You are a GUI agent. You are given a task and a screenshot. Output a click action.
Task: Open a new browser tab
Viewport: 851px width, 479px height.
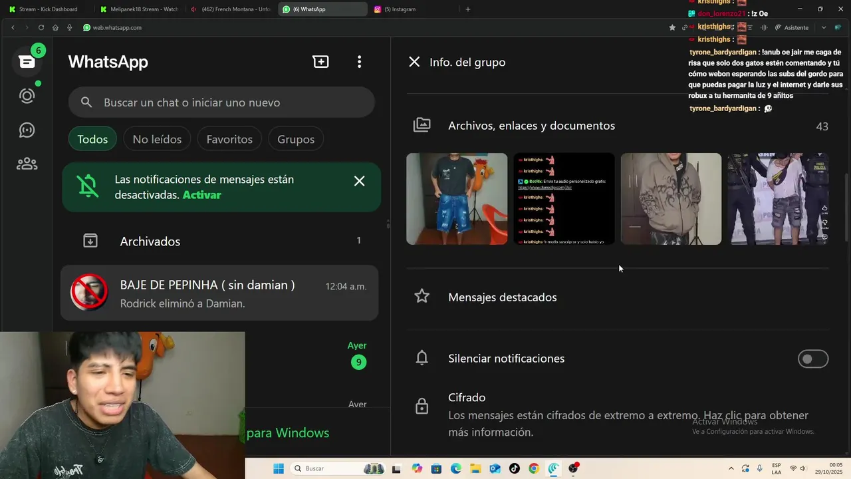[x=468, y=9]
